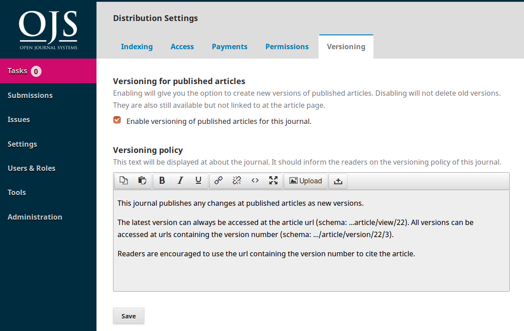Select the Versioning tab
The image size is (524, 331).
tap(346, 47)
